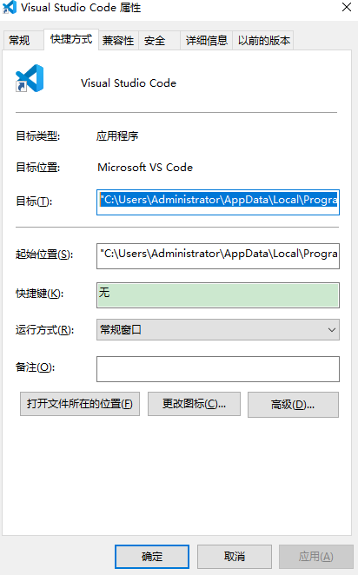
Task: Click 打开文件所在的位置 button
Action: pos(80,404)
